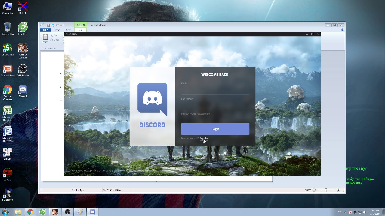Screen dimensions: 385x216
Task: Select the UnPnP desktop shortcut
Action: coord(23,8)
